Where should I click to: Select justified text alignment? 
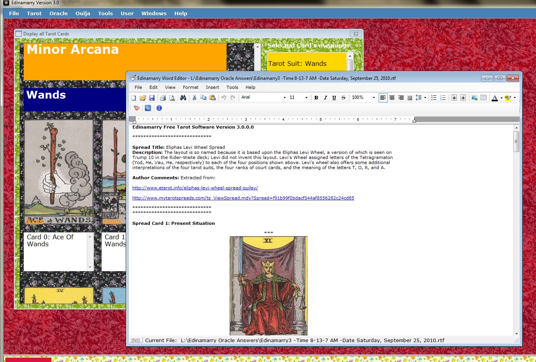(x=410, y=98)
